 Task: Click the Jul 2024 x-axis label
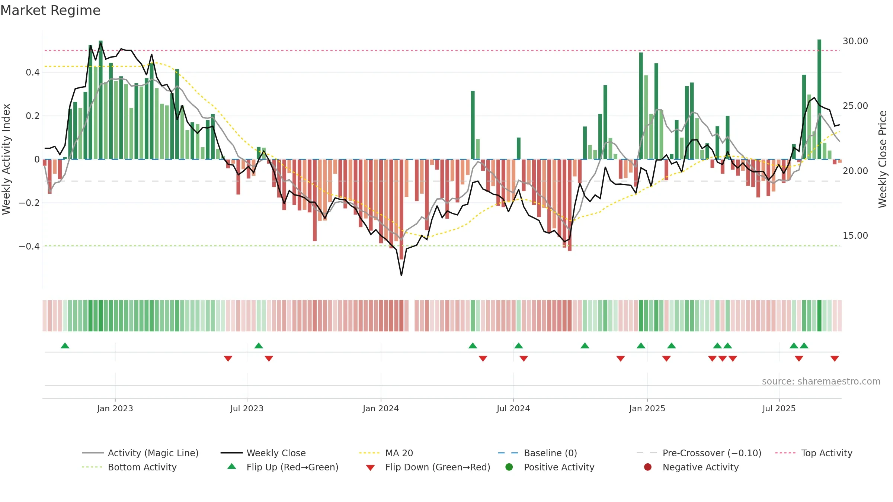pos(513,408)
